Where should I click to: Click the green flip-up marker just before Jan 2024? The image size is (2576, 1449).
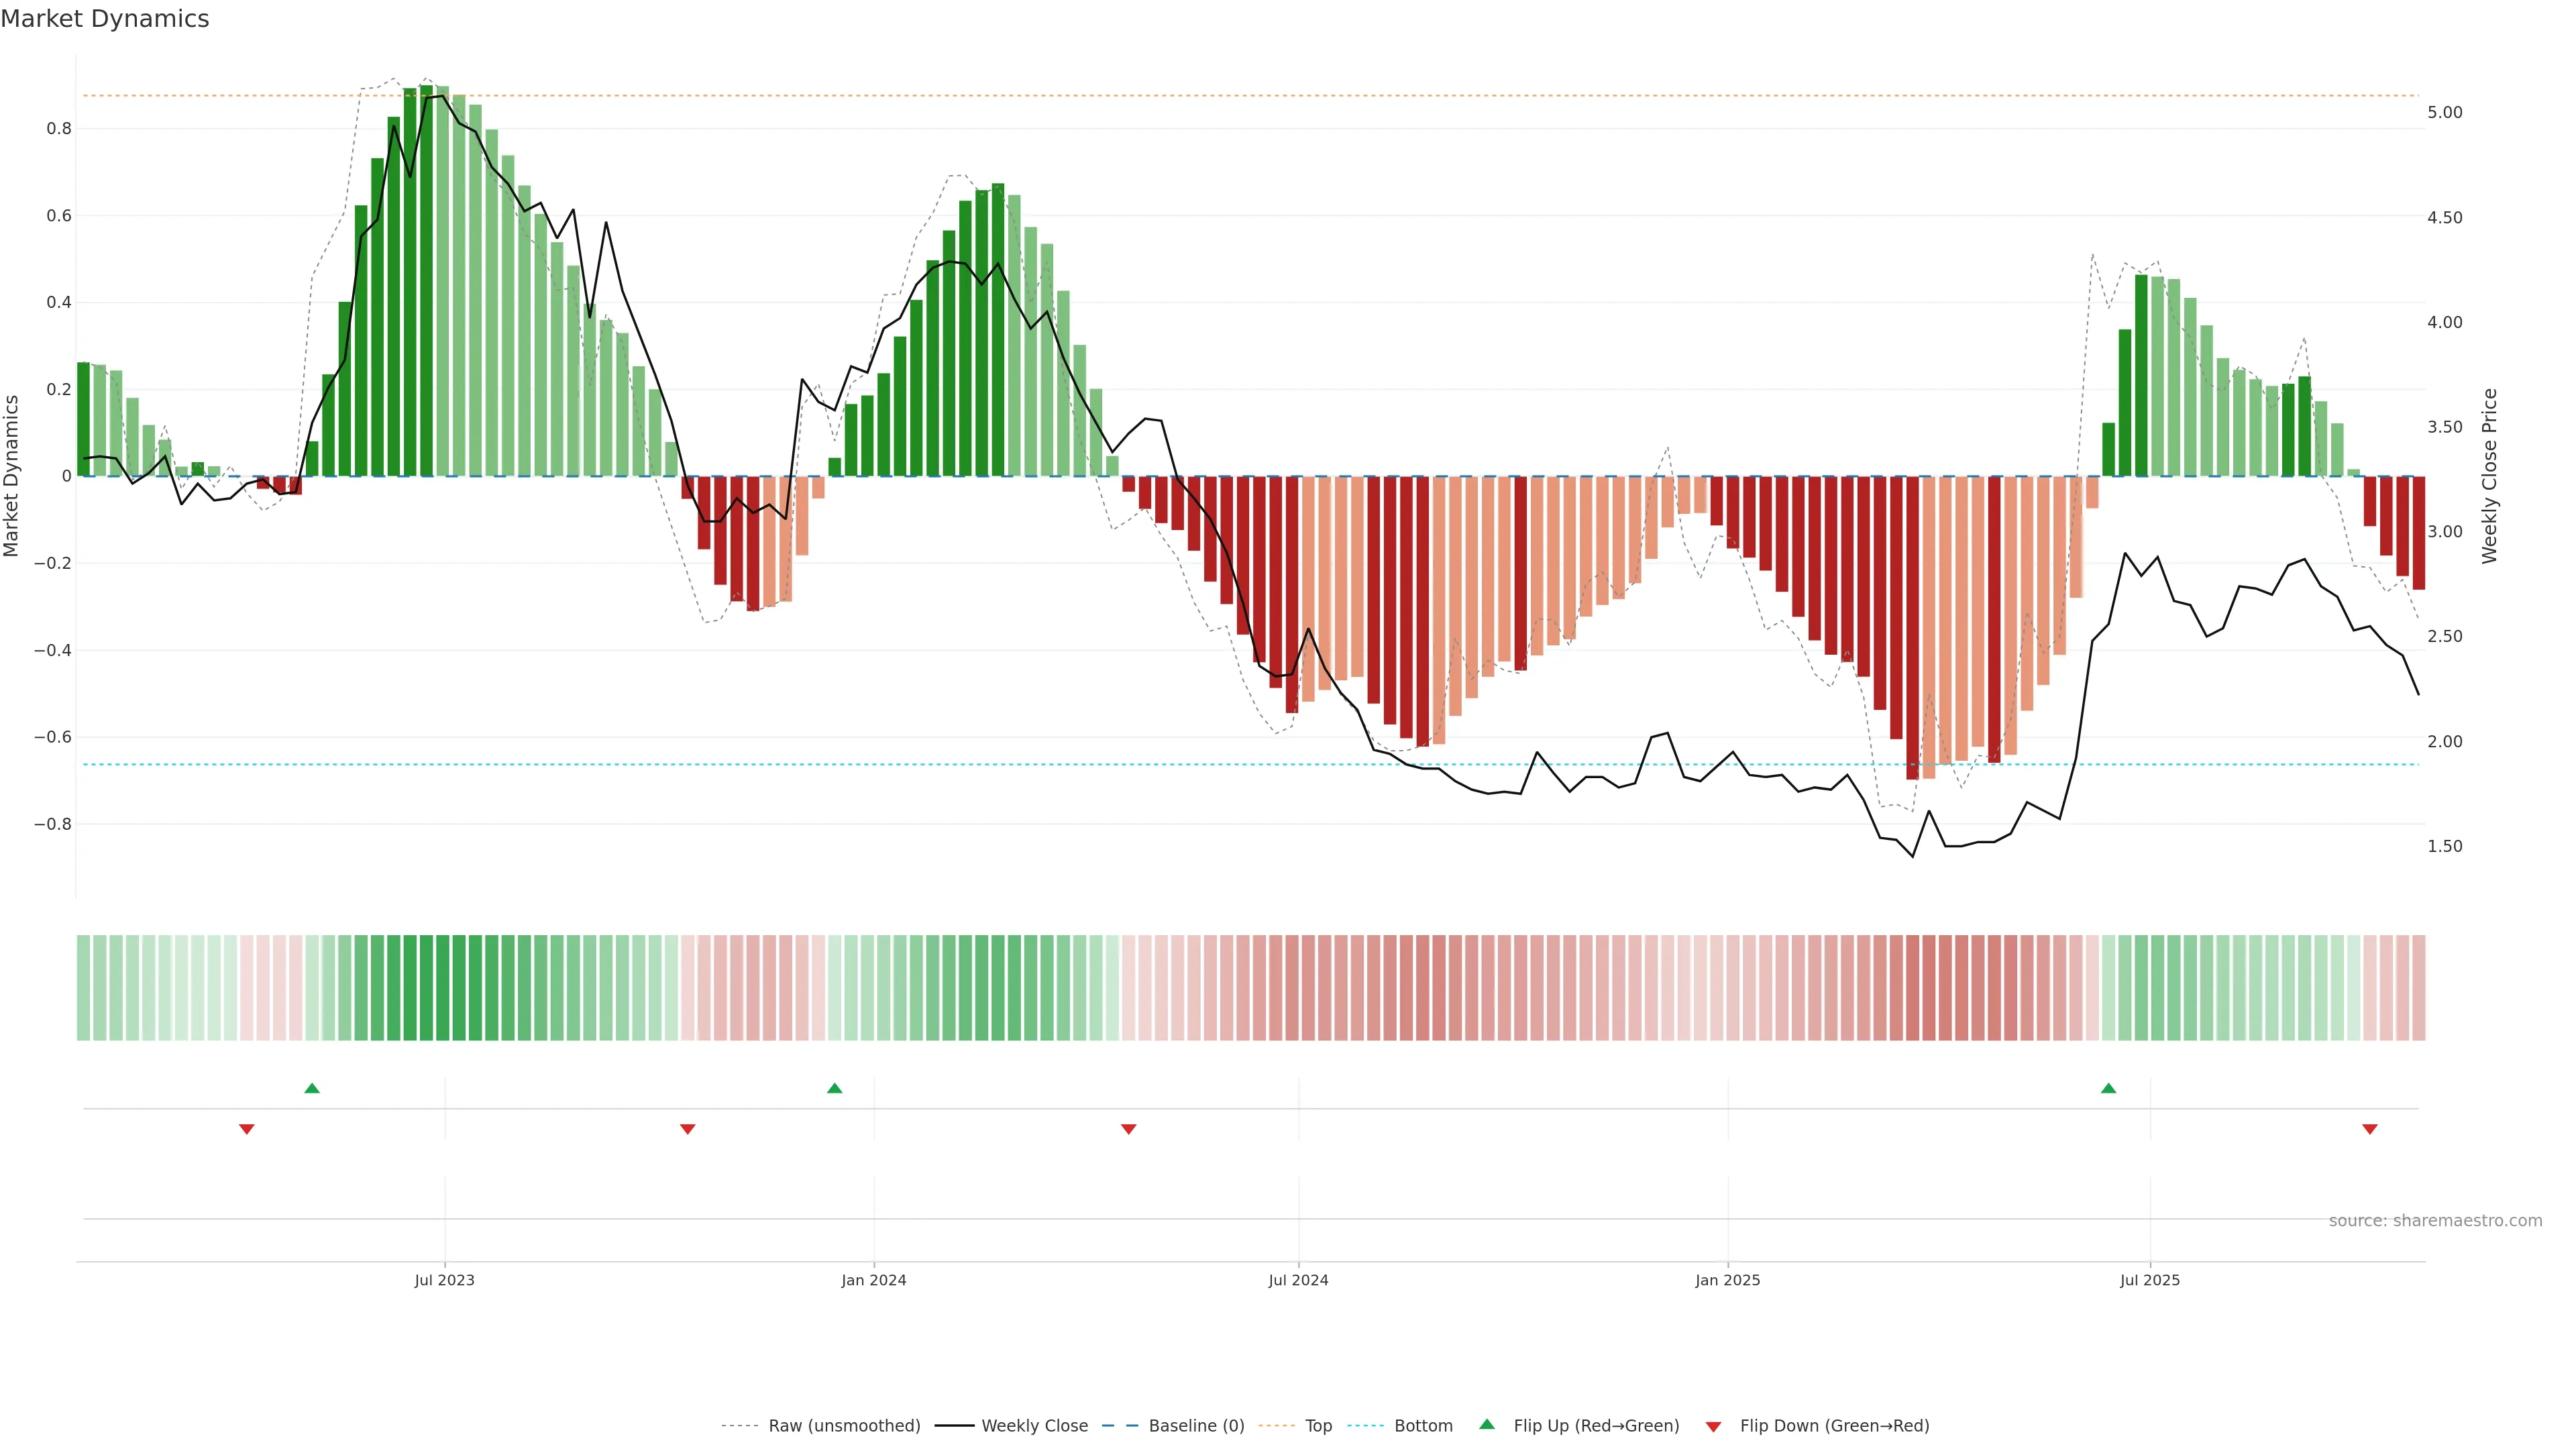click(x=835, y=1088)
